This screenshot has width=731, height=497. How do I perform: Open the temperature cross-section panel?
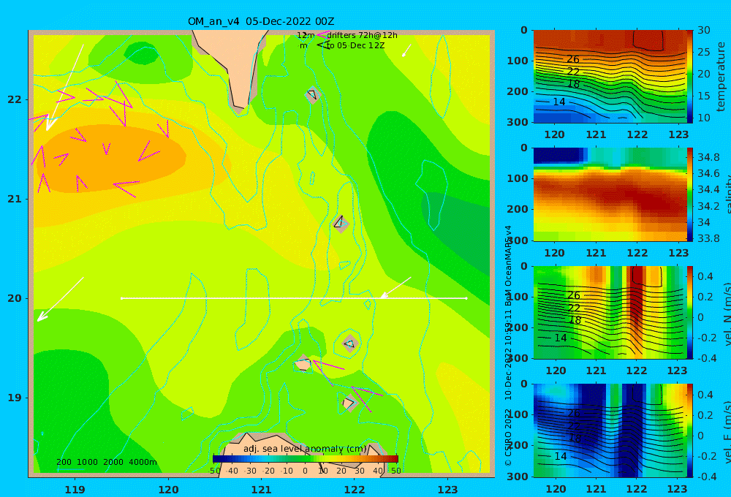pos(610,77)
